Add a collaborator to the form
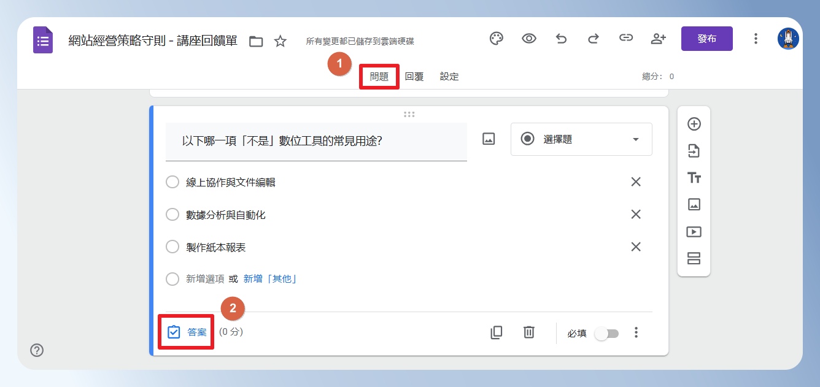 pos(658,39)
